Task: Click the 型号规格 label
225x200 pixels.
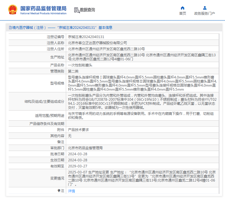Action: (57, 83)
